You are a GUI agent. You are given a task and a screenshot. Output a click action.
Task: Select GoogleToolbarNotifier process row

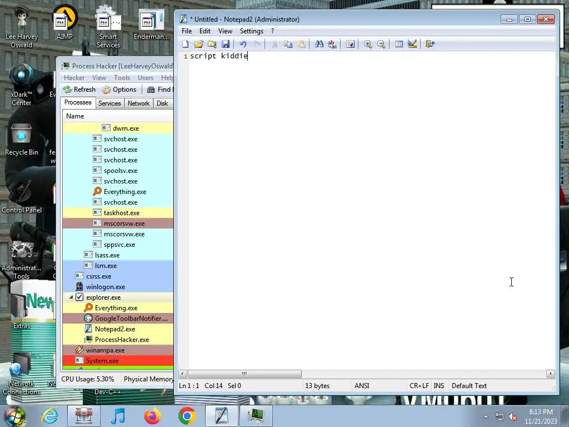pos(118,319)
